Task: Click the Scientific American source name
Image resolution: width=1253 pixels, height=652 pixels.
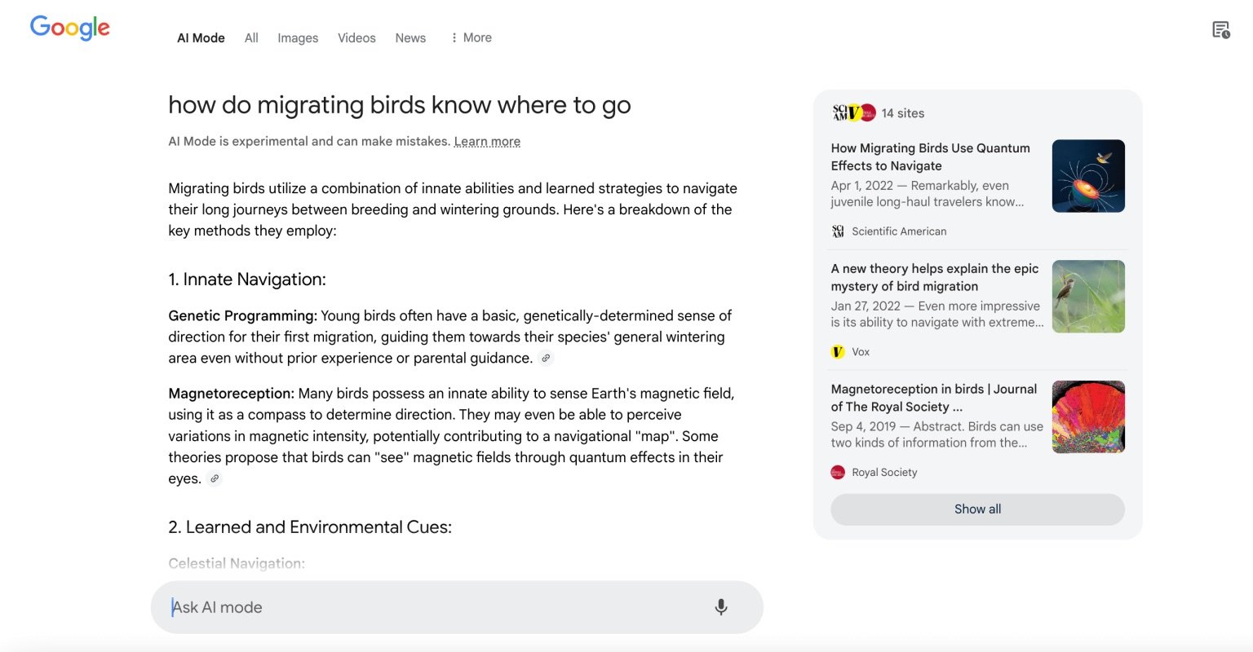Action: [x=899, y=231]
